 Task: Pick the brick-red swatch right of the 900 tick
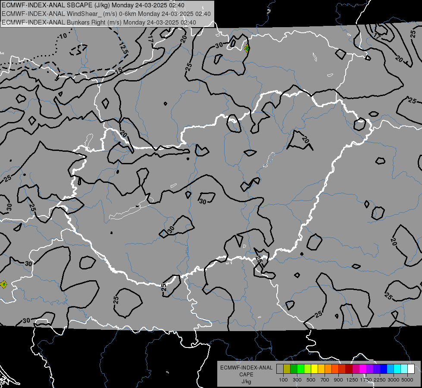[x=342, y=369]
